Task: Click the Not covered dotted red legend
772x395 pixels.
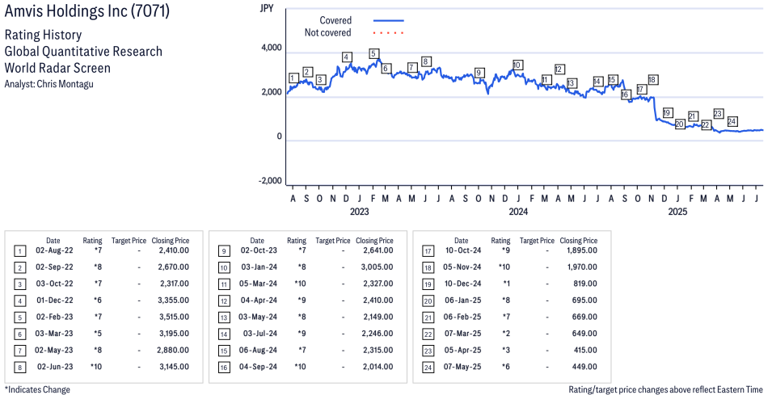Action: 389,33
